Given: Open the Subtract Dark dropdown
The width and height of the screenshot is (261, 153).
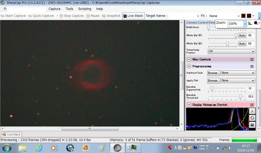Looking at the screenshot, I should pos(238,73).
